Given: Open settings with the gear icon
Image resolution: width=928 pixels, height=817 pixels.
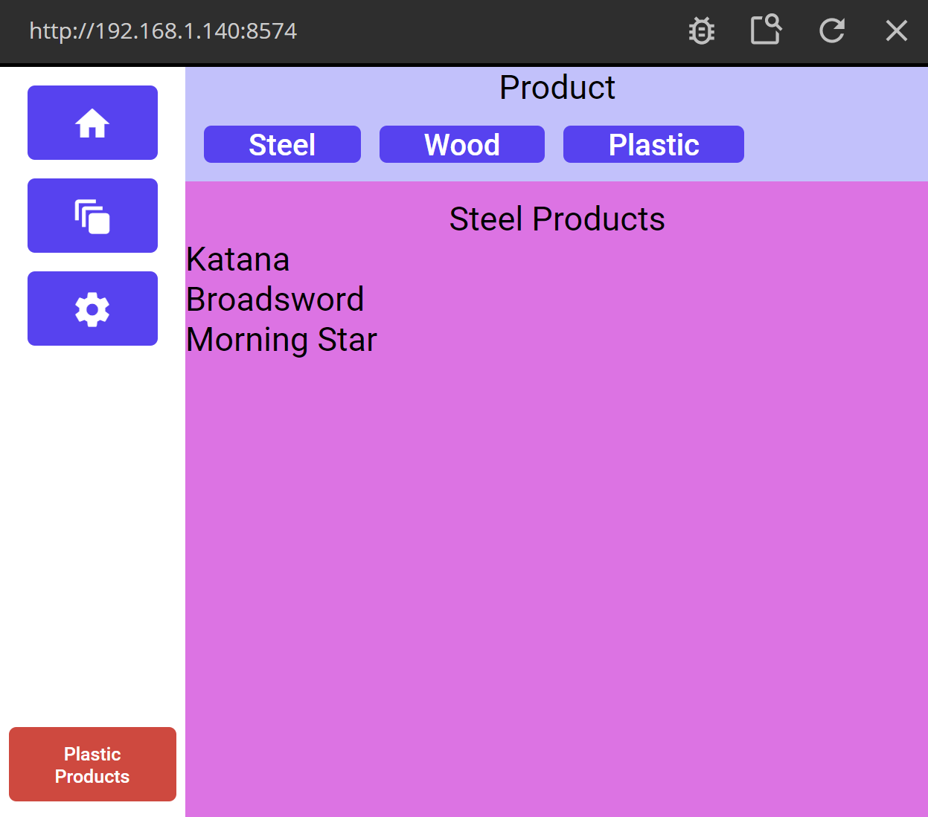Looking at the screenshot, I should pos(92,309).
